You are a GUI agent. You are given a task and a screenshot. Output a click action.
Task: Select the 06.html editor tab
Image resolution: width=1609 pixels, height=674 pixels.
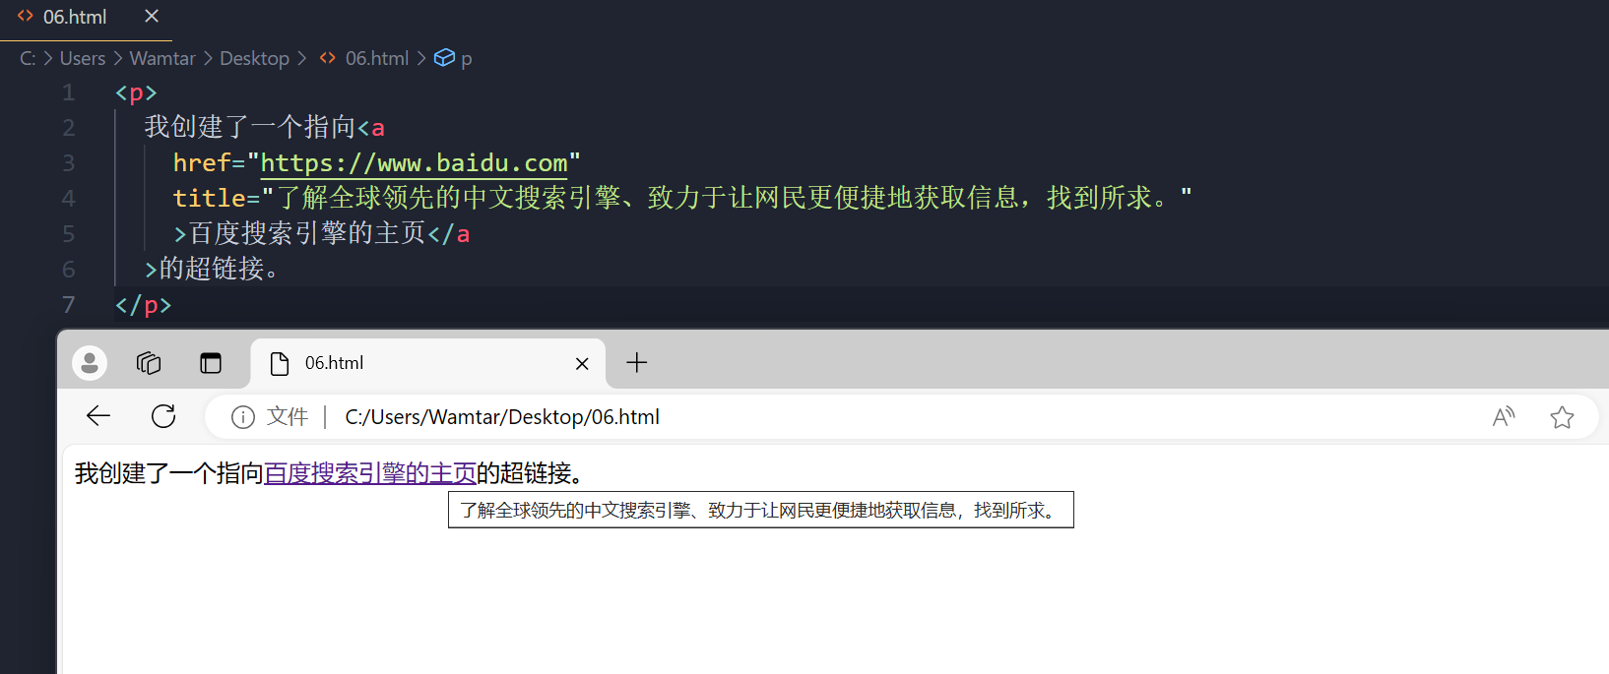tap(86, 18)
